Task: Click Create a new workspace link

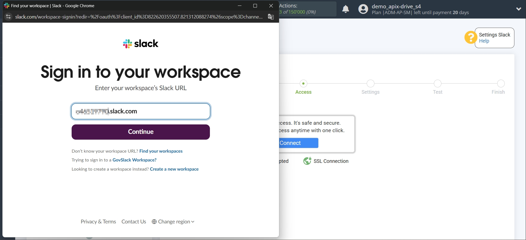Action: pyautogui.click(x=174, y=169)
